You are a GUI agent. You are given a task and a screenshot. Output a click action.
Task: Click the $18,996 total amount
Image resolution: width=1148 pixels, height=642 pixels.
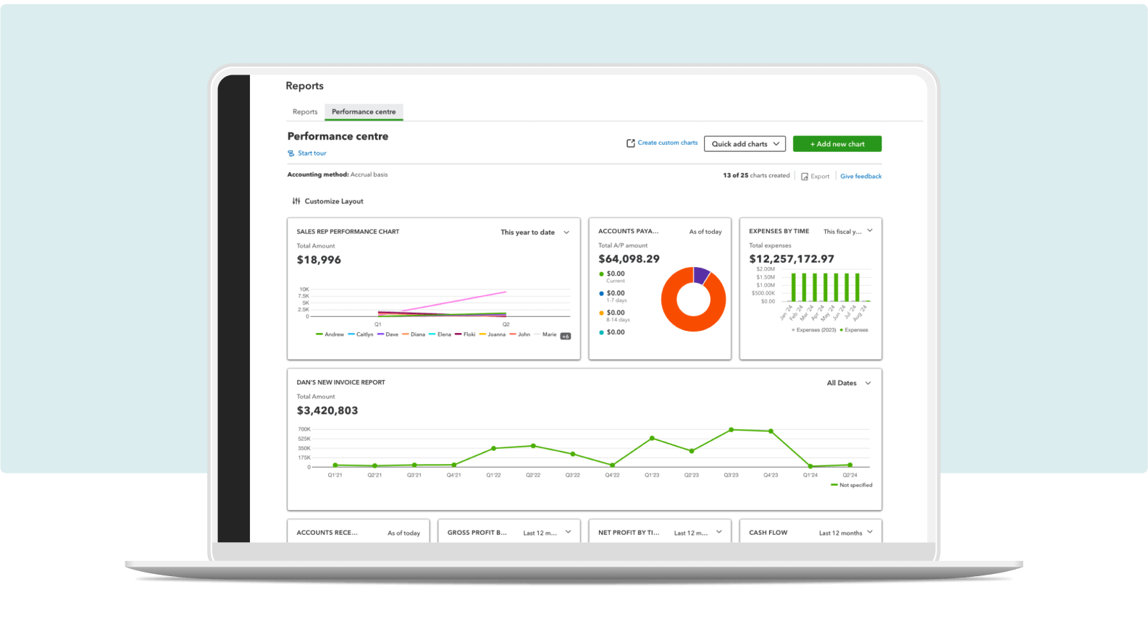pyautogui.click(x=319, y=260)
